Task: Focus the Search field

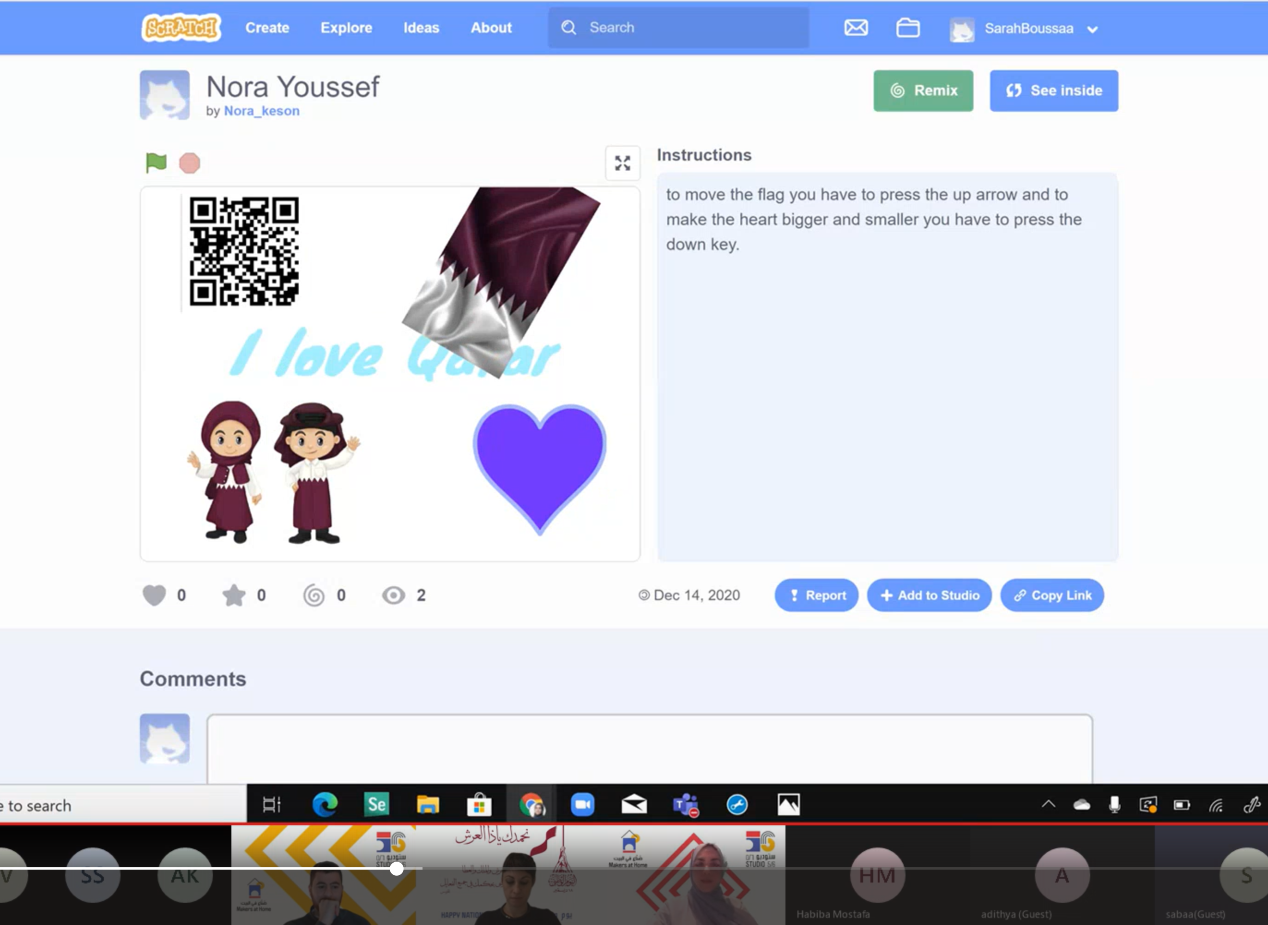Action: point(678,27)
